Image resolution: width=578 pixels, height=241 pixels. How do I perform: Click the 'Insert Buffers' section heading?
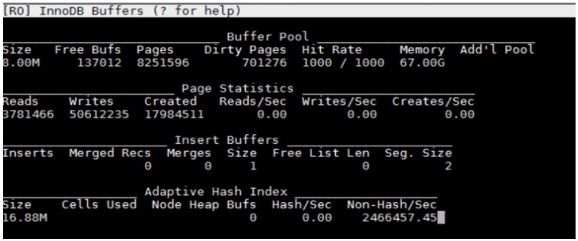[x=226, y=140]
